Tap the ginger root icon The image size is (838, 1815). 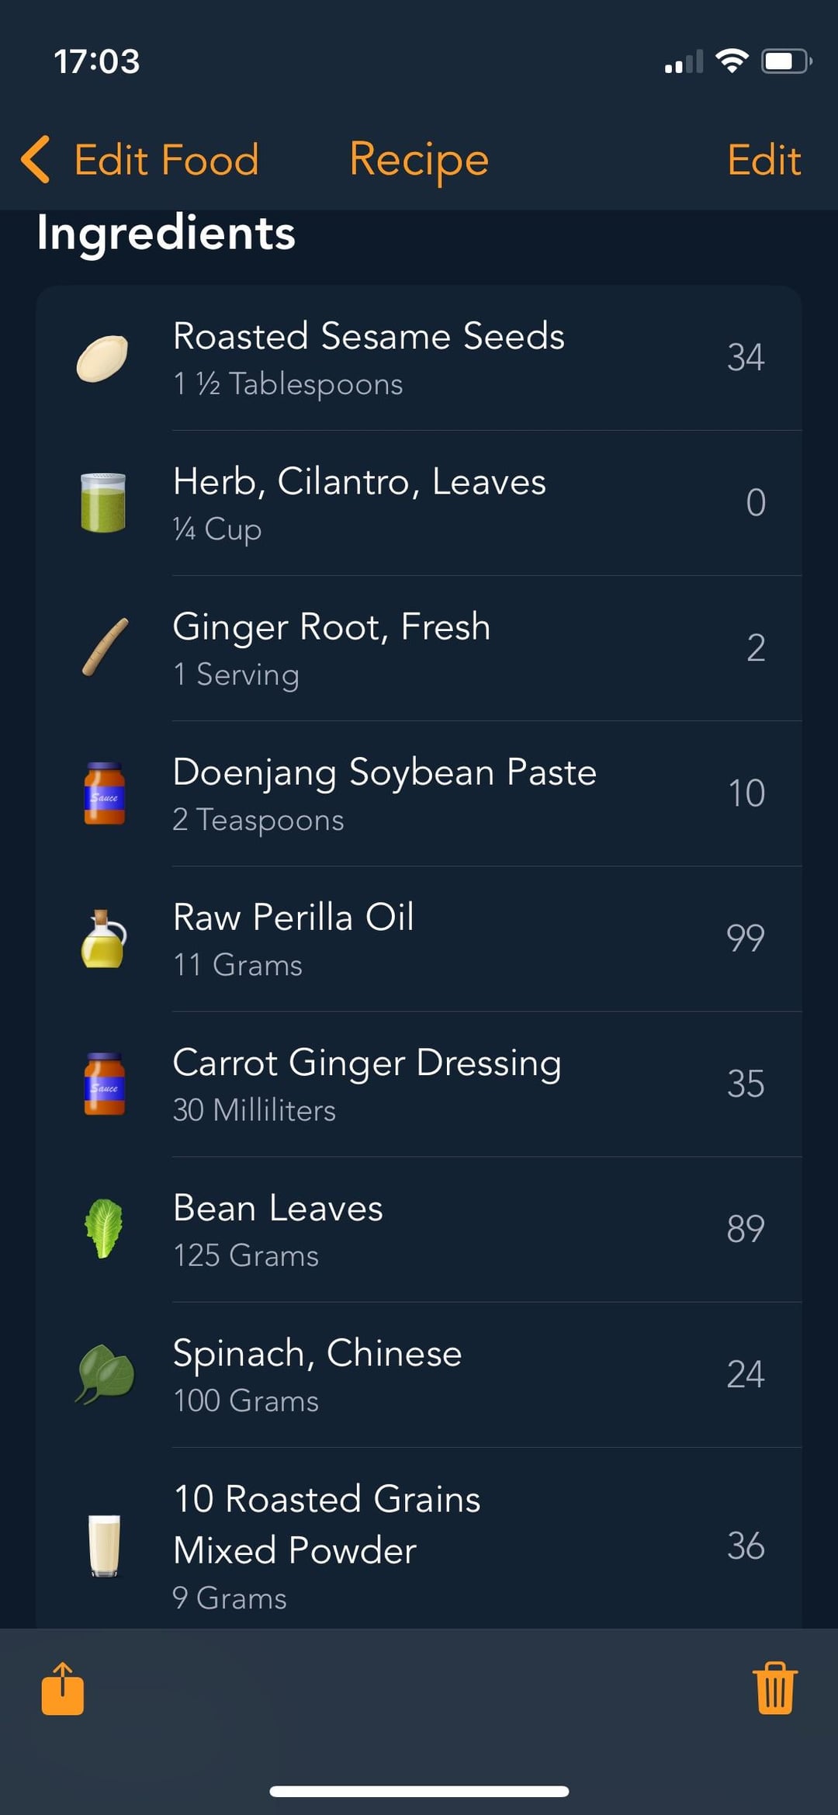[x=105, y=648]
